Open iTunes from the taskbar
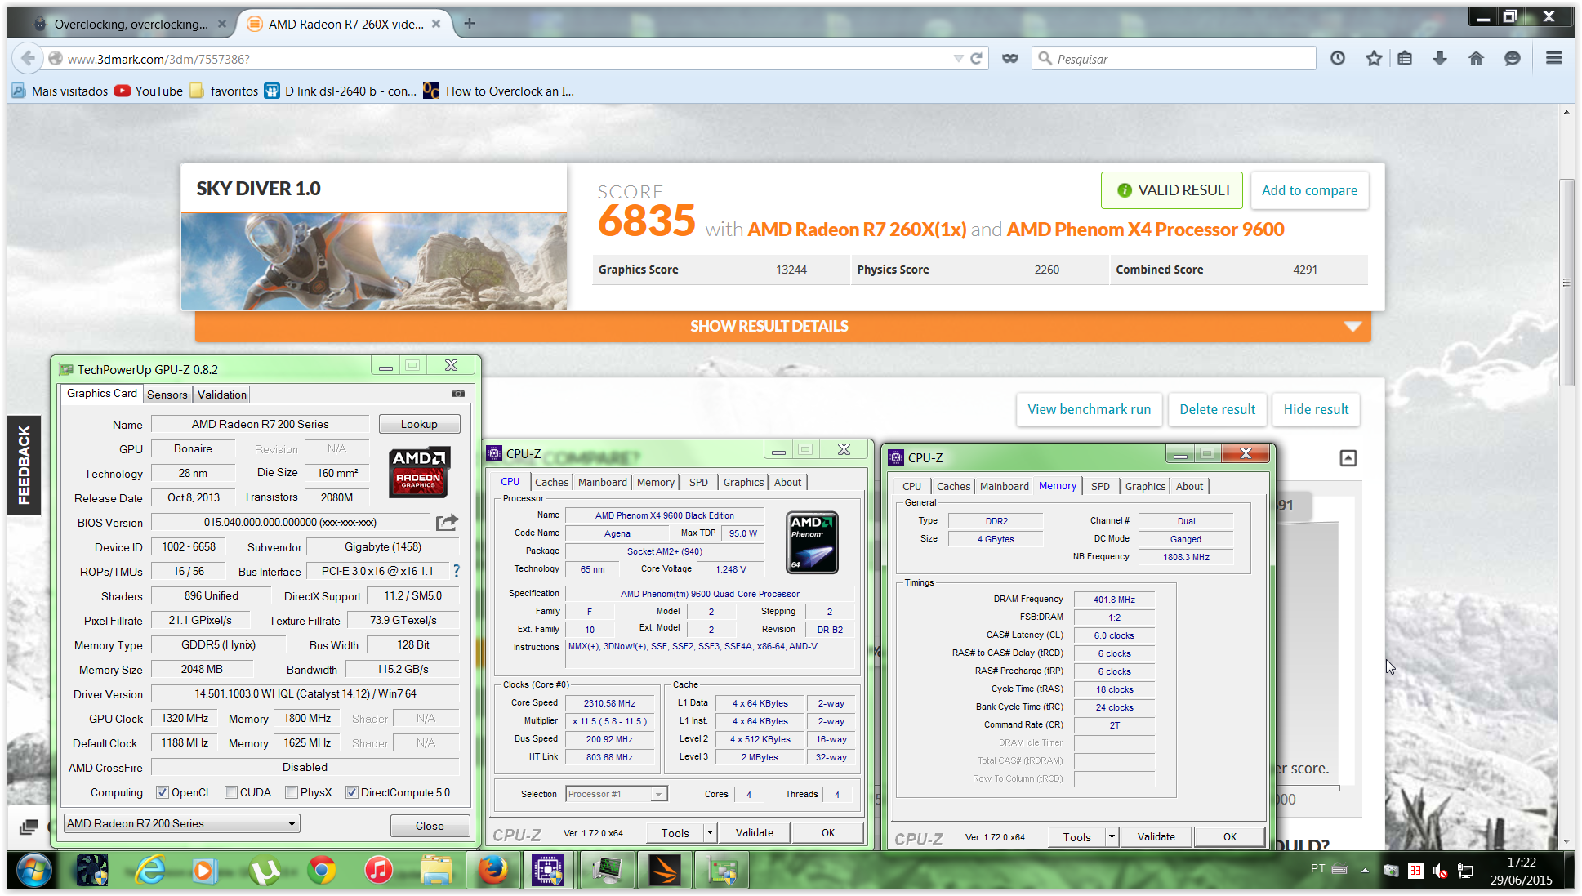 pos(378,871)
